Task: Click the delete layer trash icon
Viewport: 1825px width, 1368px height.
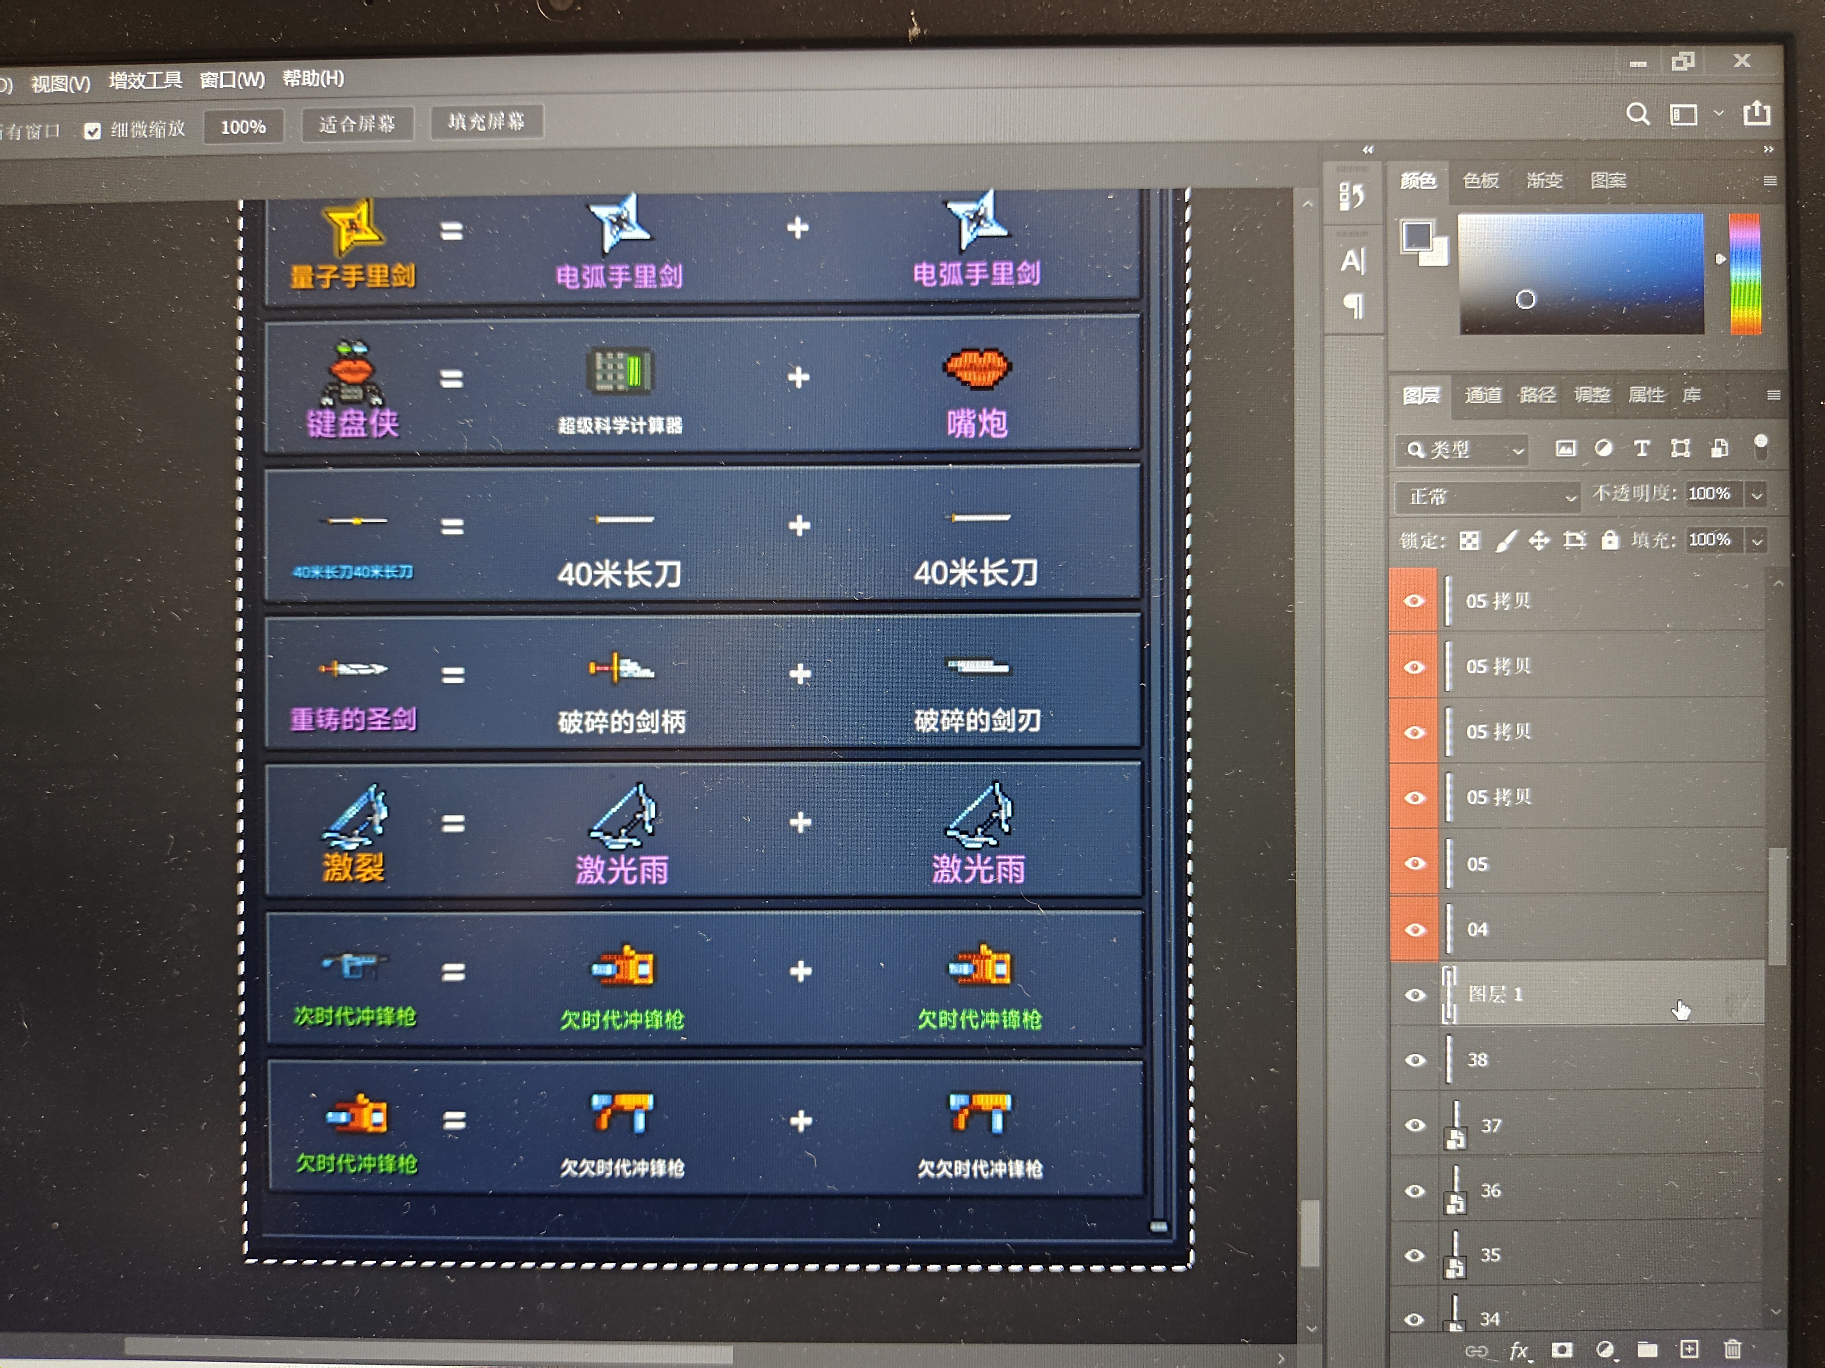Action: pos(1732,1349)
